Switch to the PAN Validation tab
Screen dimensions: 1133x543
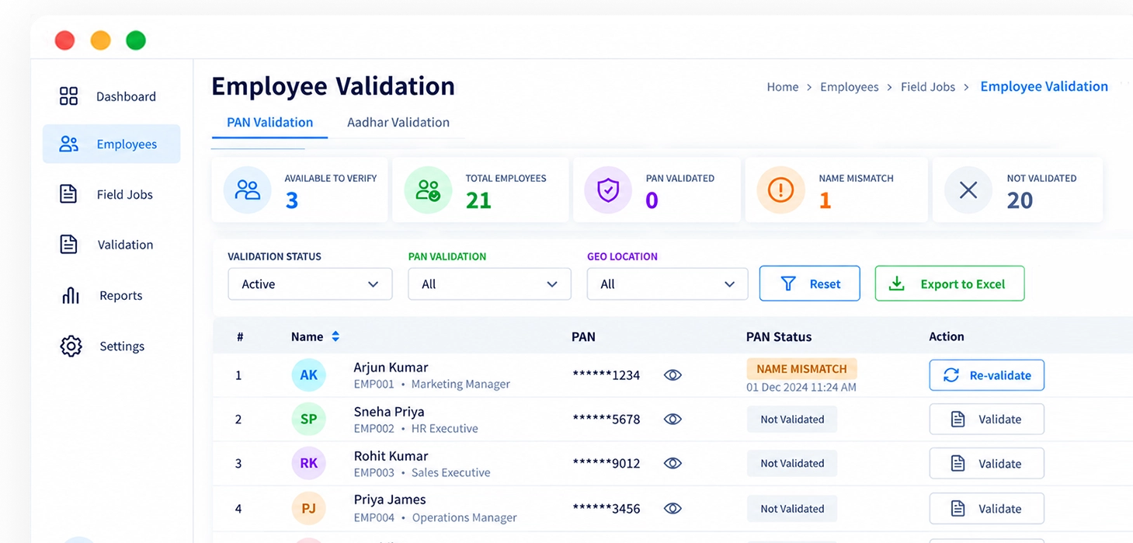pyautogui.click(x=269, y=123)
